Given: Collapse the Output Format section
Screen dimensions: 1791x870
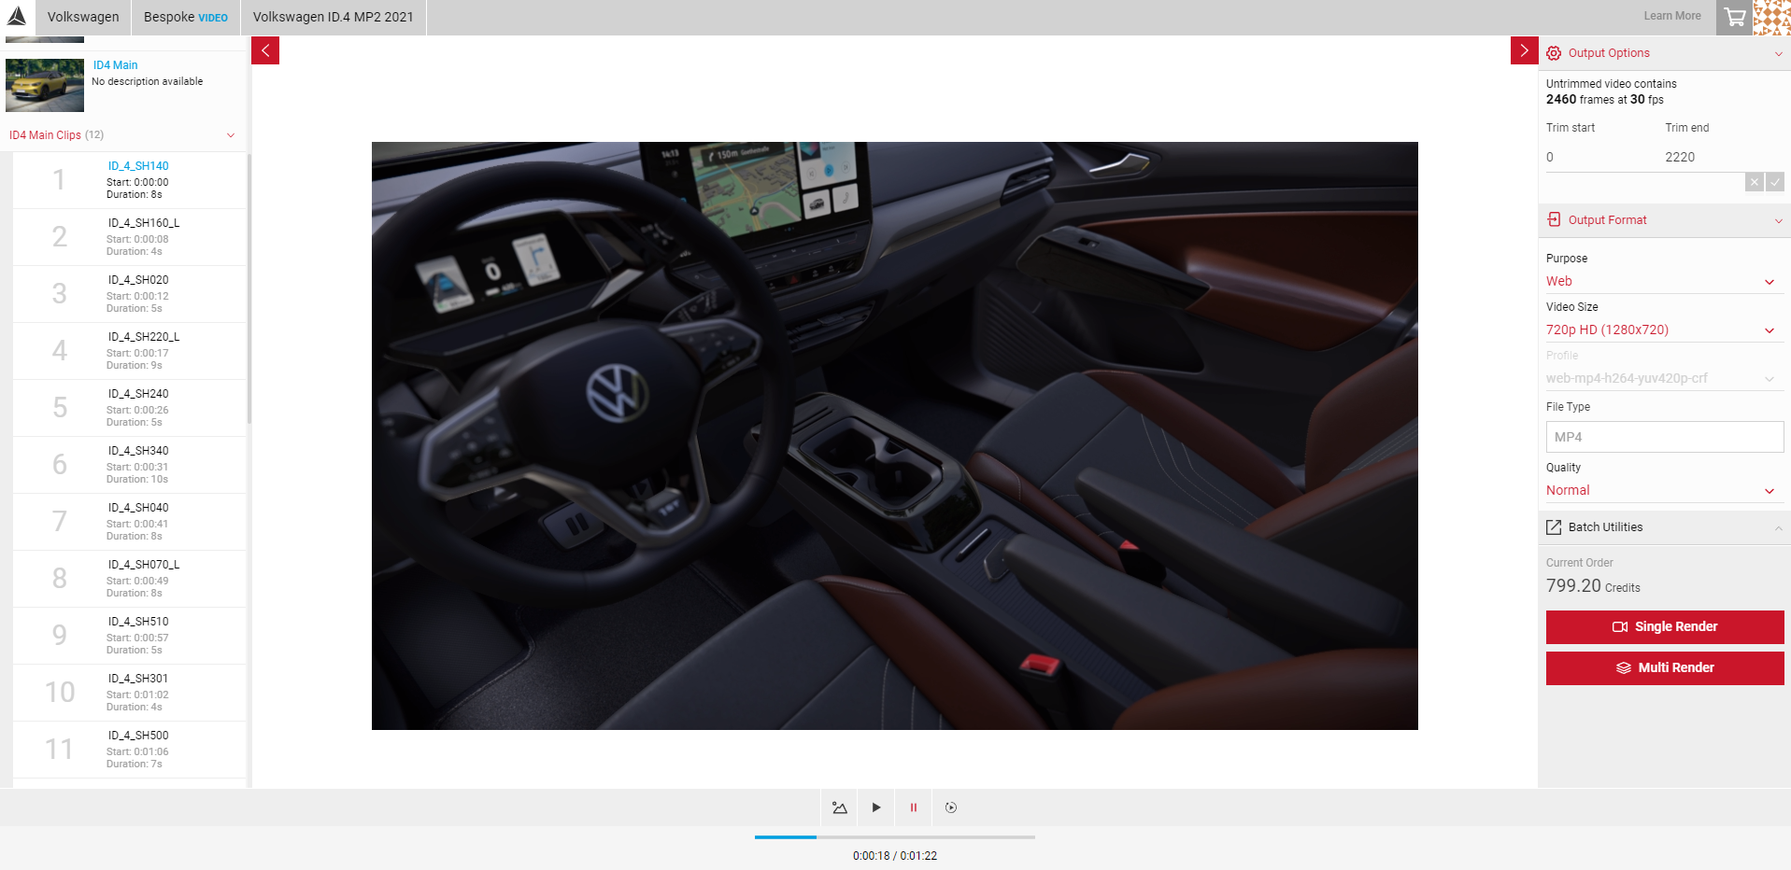Looking at the screenshot, I should click(x=1778, y=220).
